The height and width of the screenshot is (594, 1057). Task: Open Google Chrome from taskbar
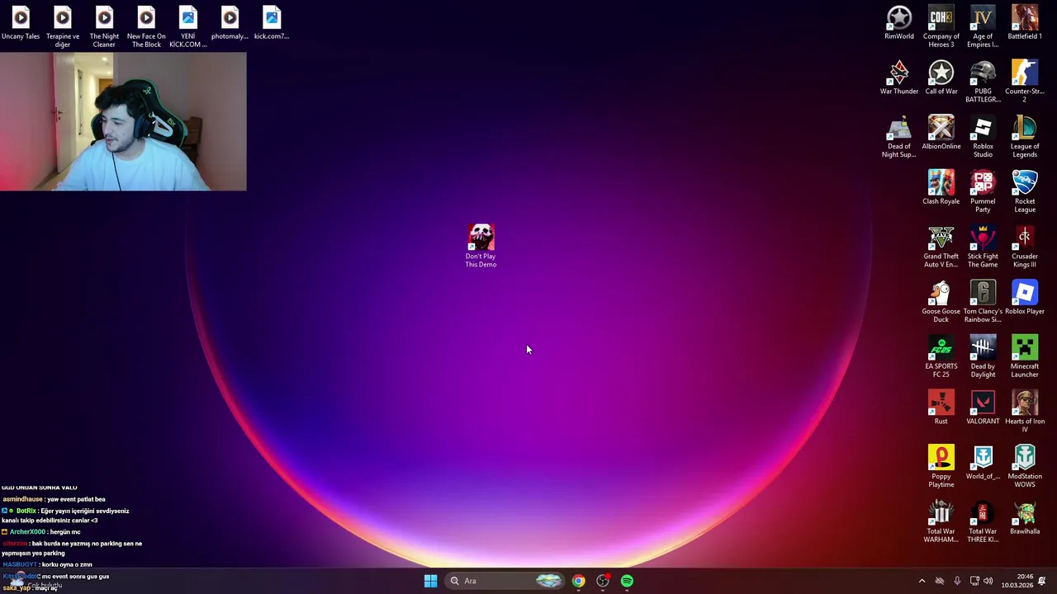(578, 581)
